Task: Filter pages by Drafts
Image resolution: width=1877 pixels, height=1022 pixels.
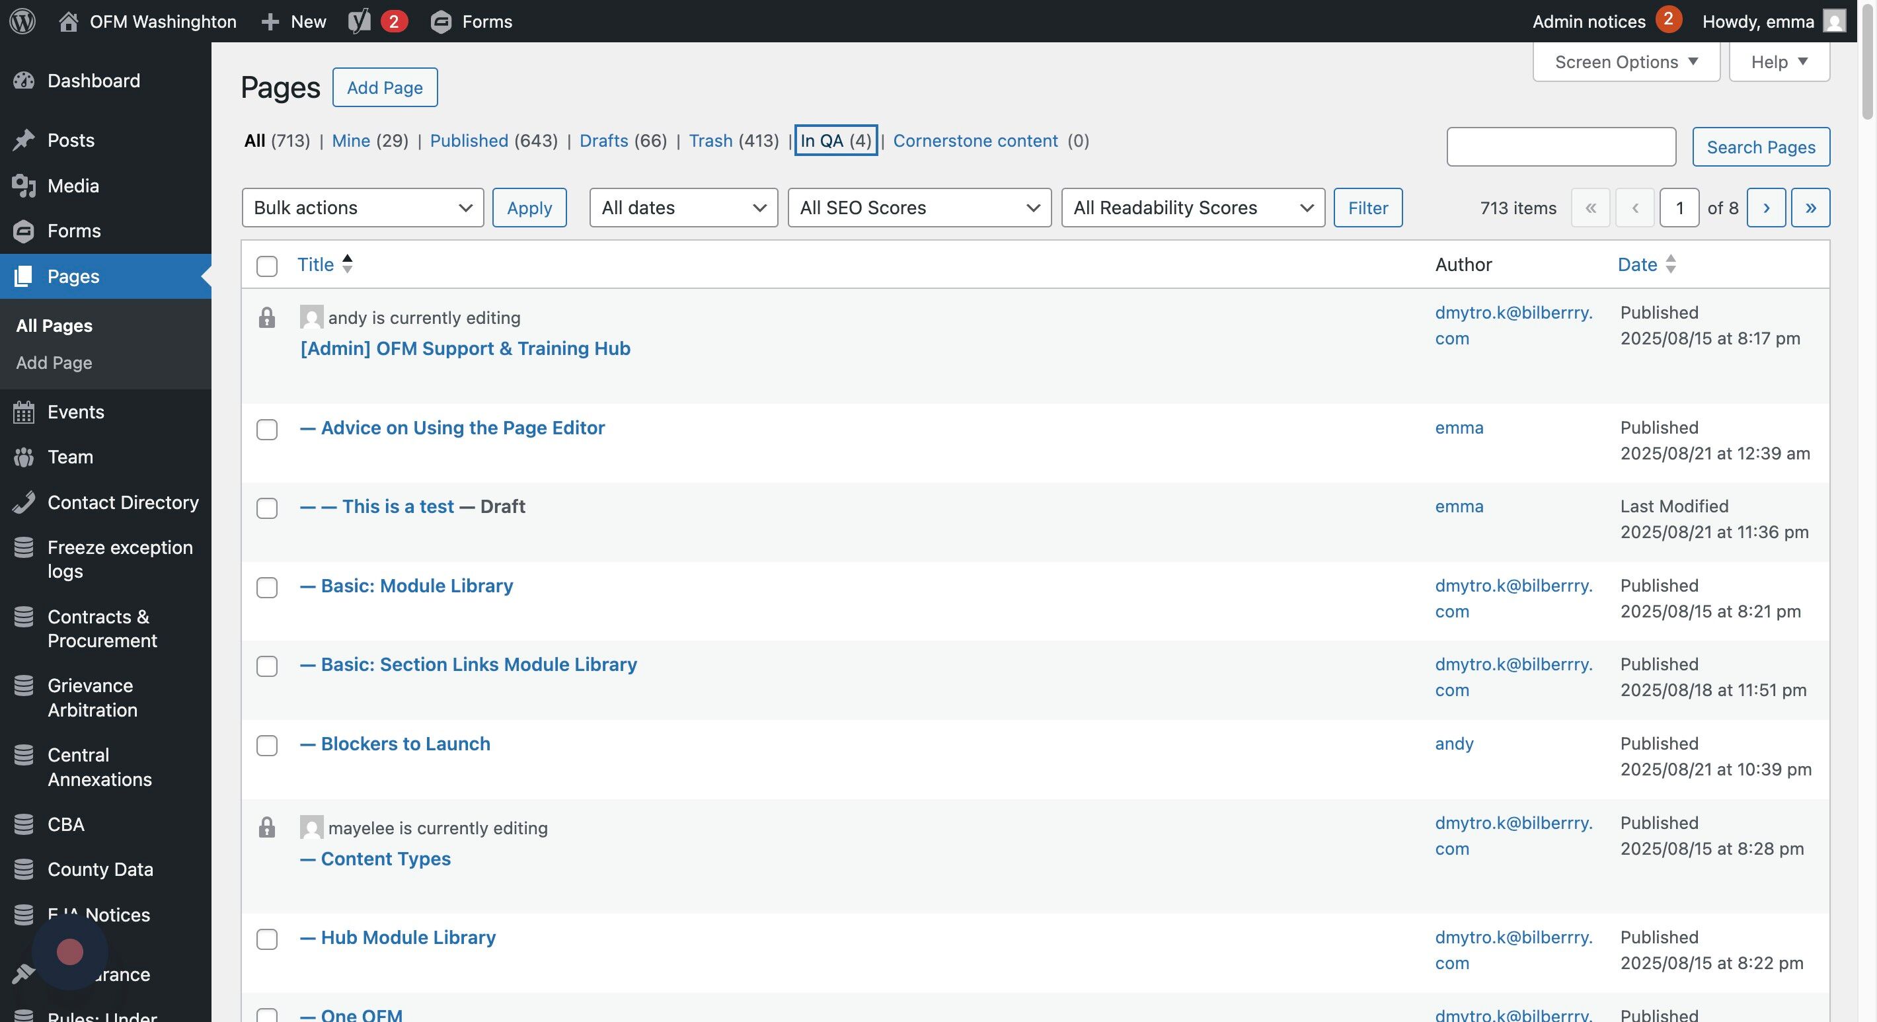Action: [x=603, y=141]
